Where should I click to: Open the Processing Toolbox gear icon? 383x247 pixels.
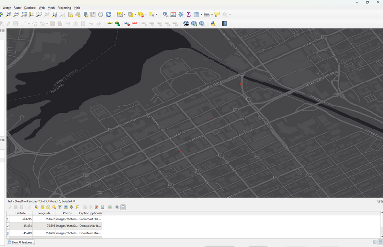tap(181, 15)
